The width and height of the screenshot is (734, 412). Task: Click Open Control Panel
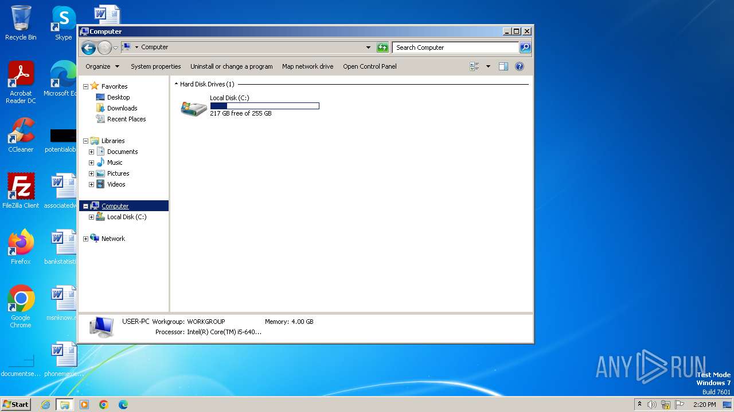click(x=370, y=66)
